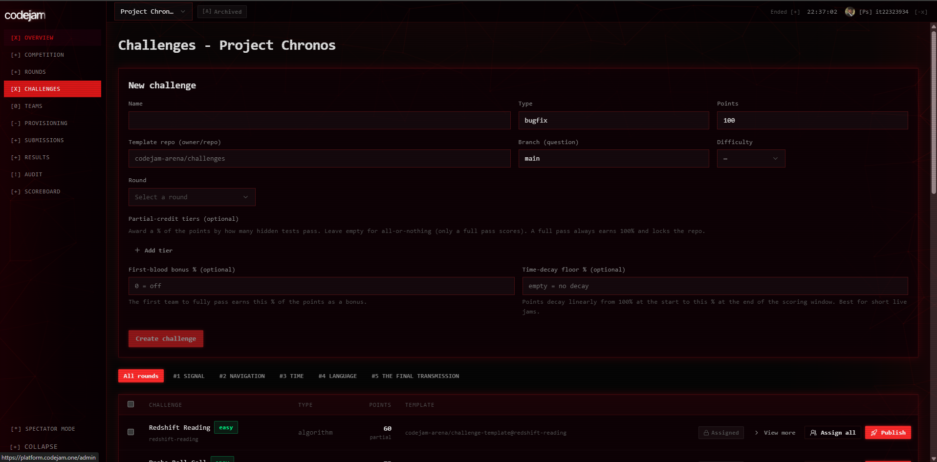This screenshot has height=462, width=937.
Task: Click the Redshift Reading challenge name
Action: coord(179,428)
